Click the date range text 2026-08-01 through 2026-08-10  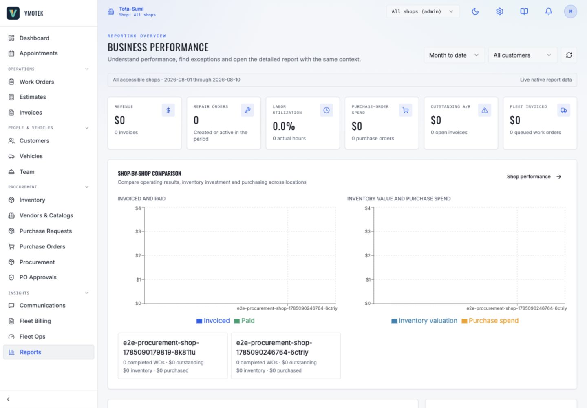coord(202,80)
